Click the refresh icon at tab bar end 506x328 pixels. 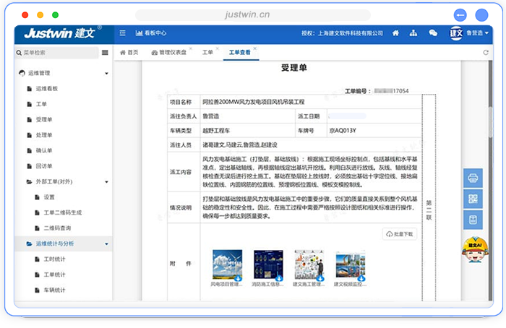pos(485,53)
